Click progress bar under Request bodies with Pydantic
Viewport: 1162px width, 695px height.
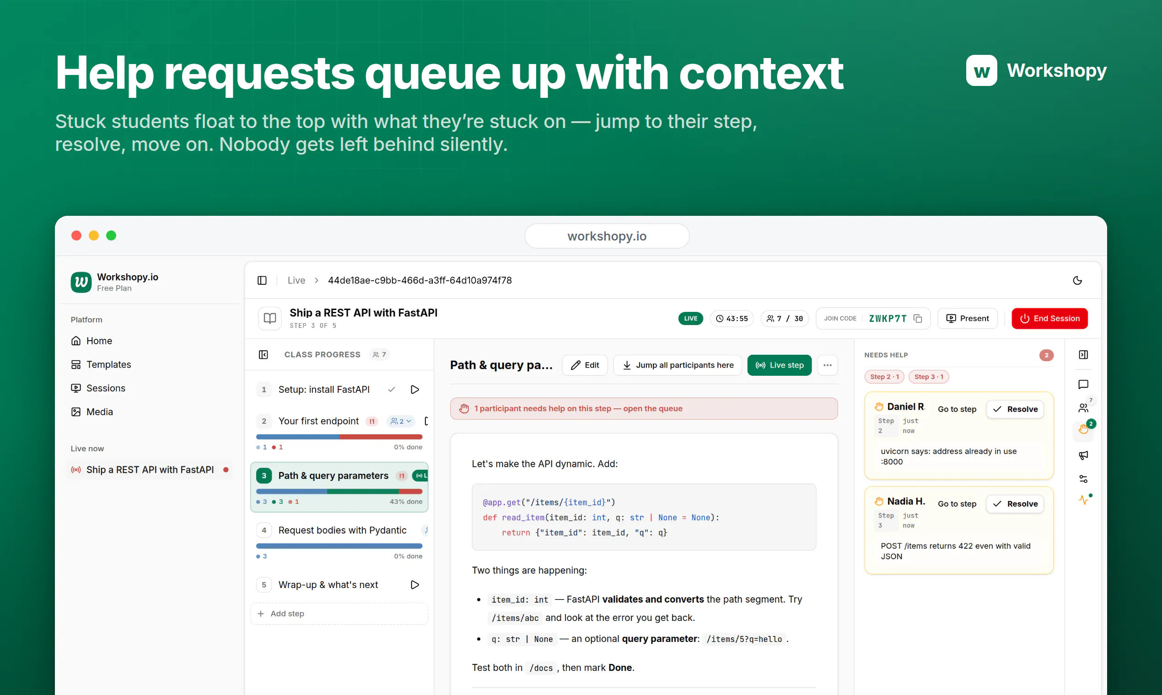(x=339, y=546)
